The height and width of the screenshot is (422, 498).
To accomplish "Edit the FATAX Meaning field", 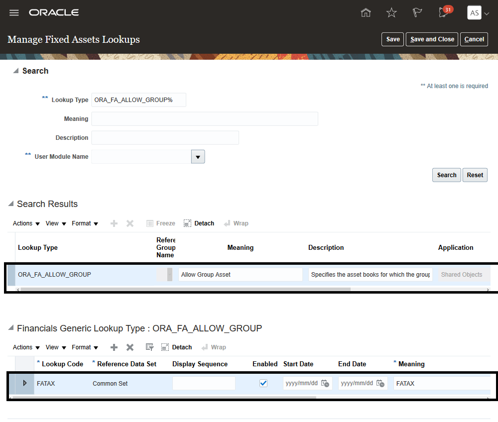I will 442,384.
